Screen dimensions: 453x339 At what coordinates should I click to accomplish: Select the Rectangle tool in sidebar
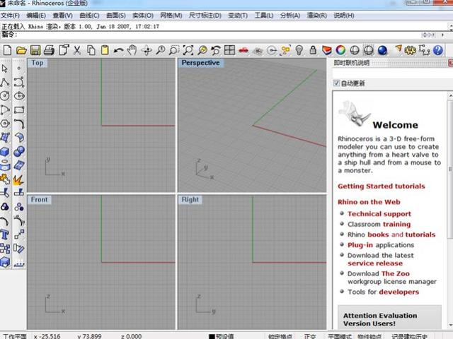coord(19,110)
